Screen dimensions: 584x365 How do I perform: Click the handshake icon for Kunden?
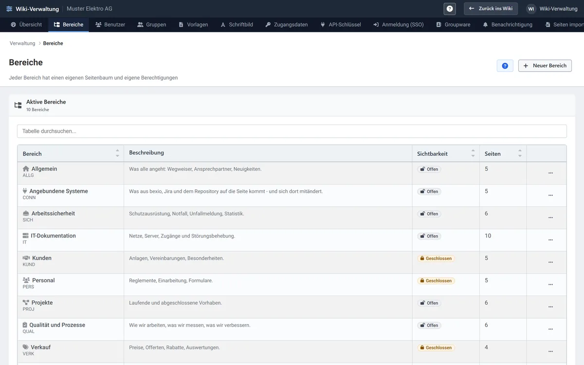pyautogui.click(x=26, y=258)
